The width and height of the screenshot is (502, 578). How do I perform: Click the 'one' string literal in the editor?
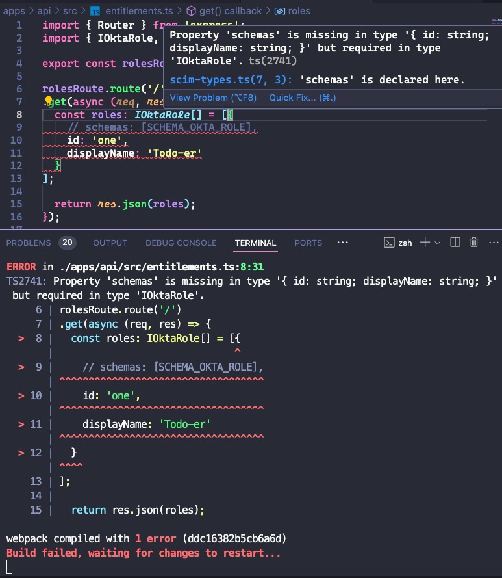(107, 140)
